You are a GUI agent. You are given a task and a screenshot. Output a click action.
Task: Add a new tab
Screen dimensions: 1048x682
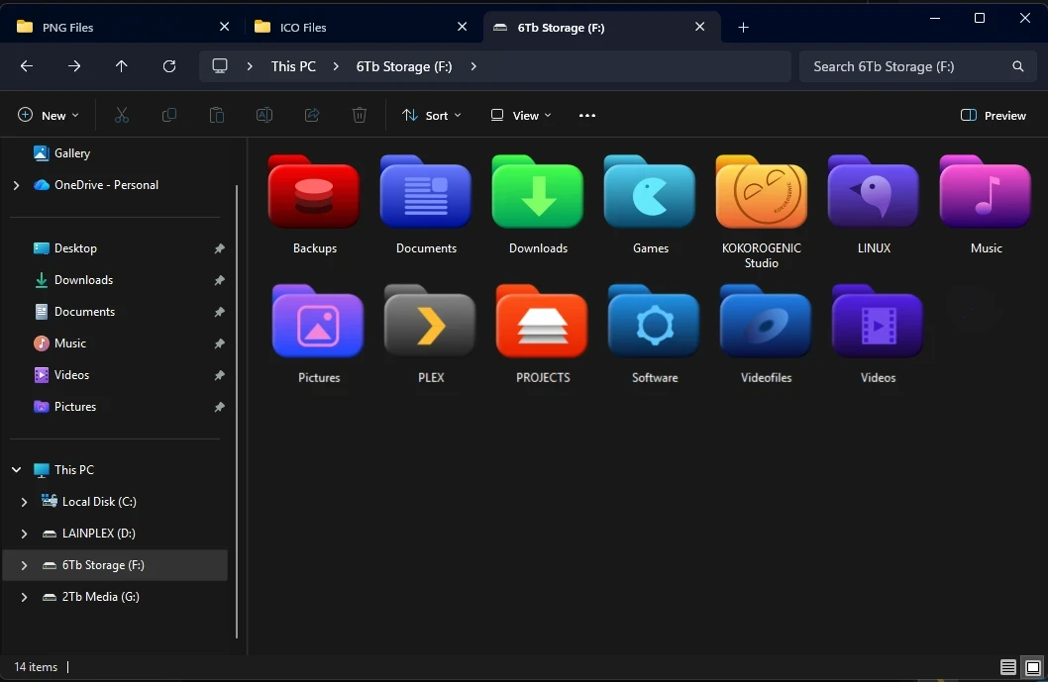click(743, 28)
